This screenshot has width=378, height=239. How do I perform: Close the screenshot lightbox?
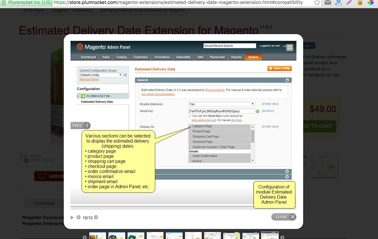[x=284, y=217]
